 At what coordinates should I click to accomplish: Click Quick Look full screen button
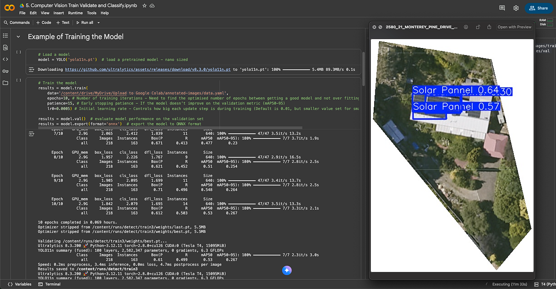click(x=380, y=27)
